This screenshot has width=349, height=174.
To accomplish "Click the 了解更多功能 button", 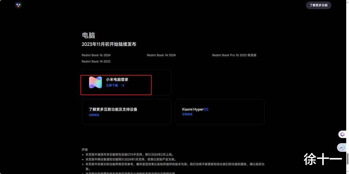I will [318, 5].
